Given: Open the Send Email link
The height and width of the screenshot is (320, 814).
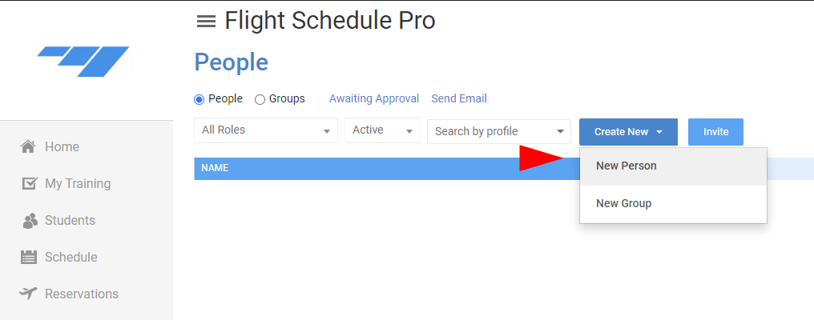Looking at the screenshot, I should (459, 98).
